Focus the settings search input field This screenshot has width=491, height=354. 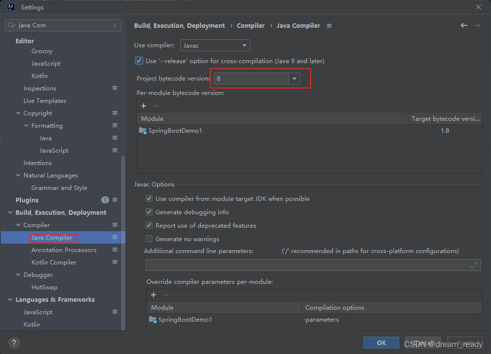click(63, 25)
